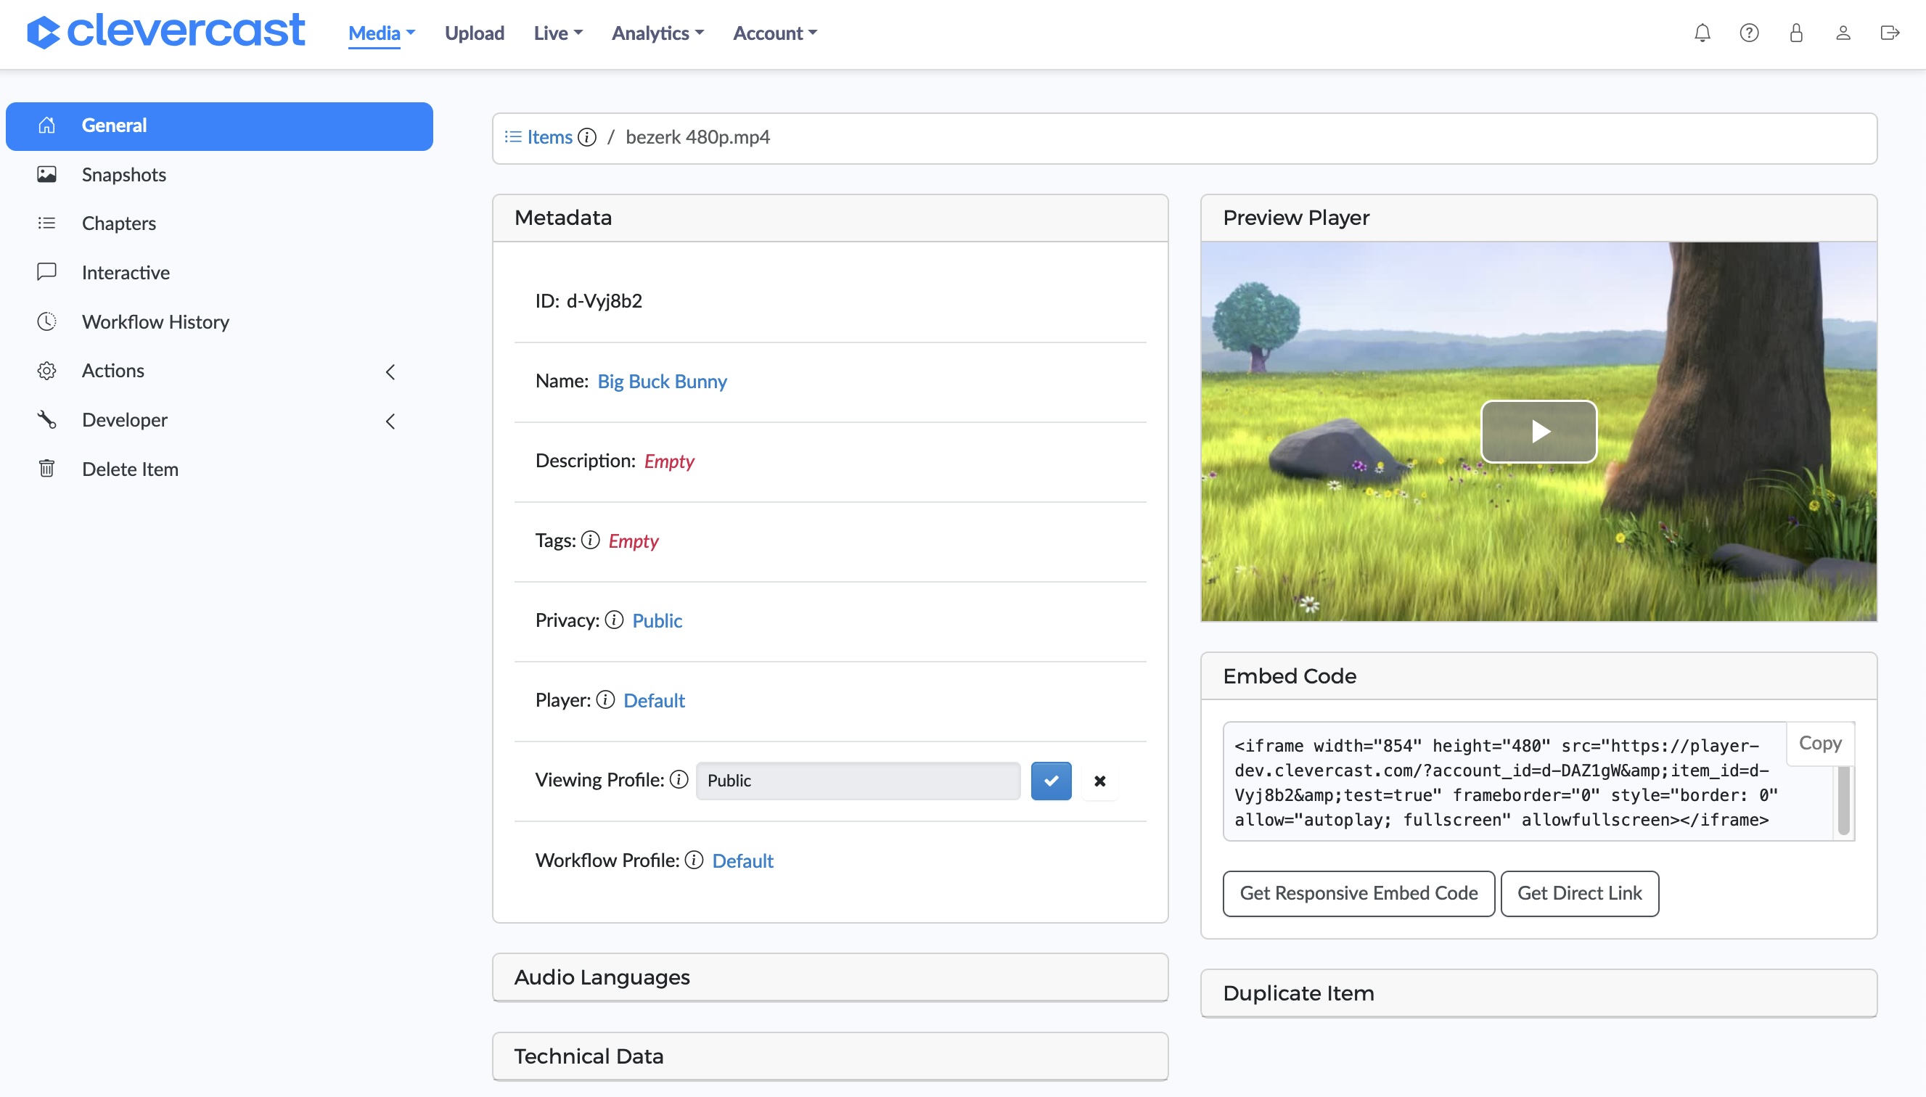Click the home icon beside General
The width and height of the screenshot is (1926, 1097).
[x=46, y=125]
